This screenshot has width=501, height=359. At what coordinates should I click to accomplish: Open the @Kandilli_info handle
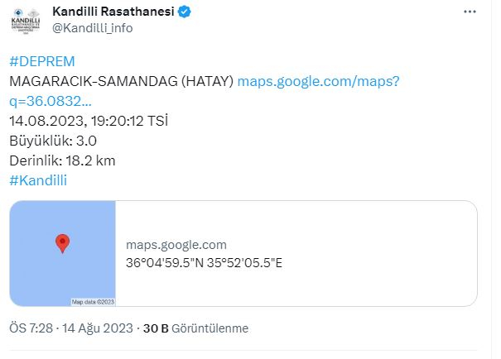[x=92, y=27]
